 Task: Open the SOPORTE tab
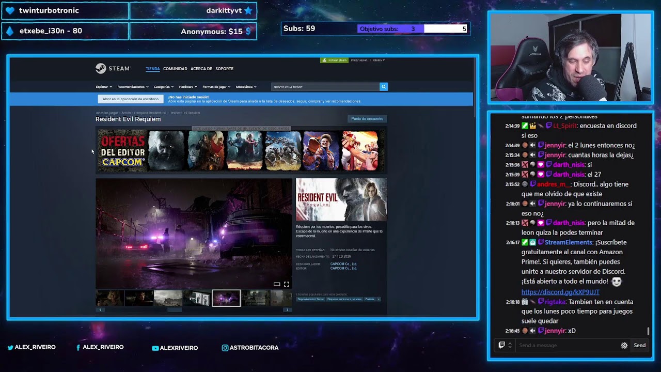(225, 69)
